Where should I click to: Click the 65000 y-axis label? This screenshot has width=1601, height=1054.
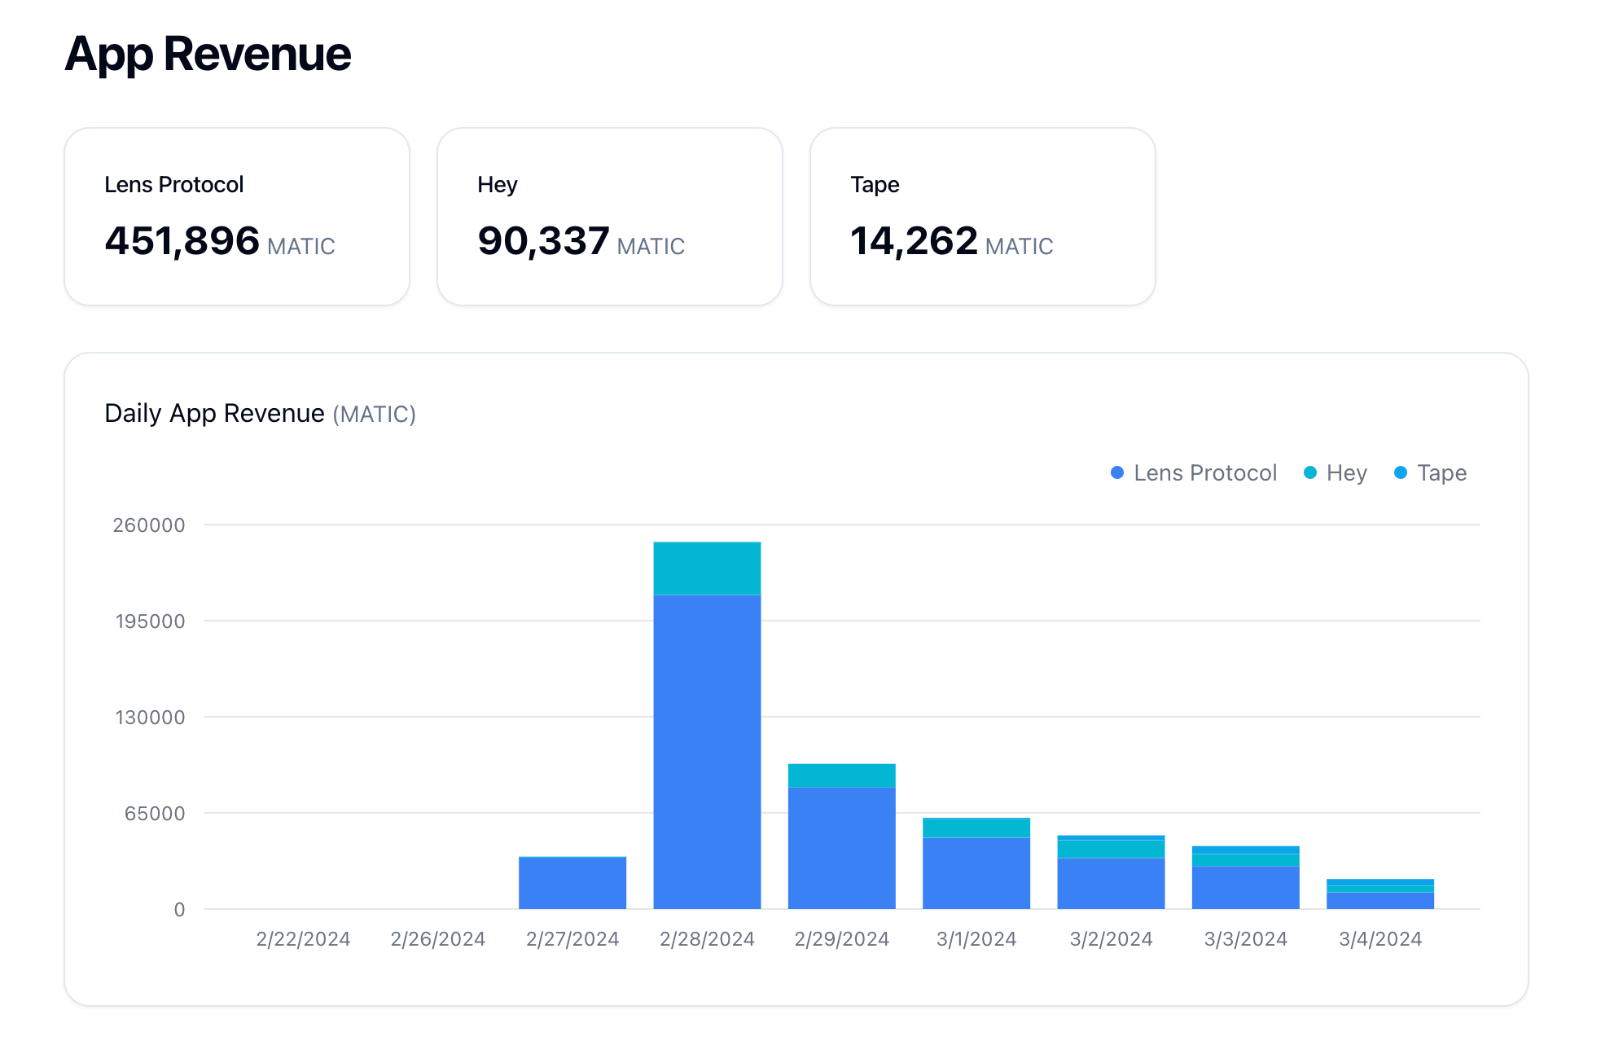pyautogui.click(x=155, y=814)
